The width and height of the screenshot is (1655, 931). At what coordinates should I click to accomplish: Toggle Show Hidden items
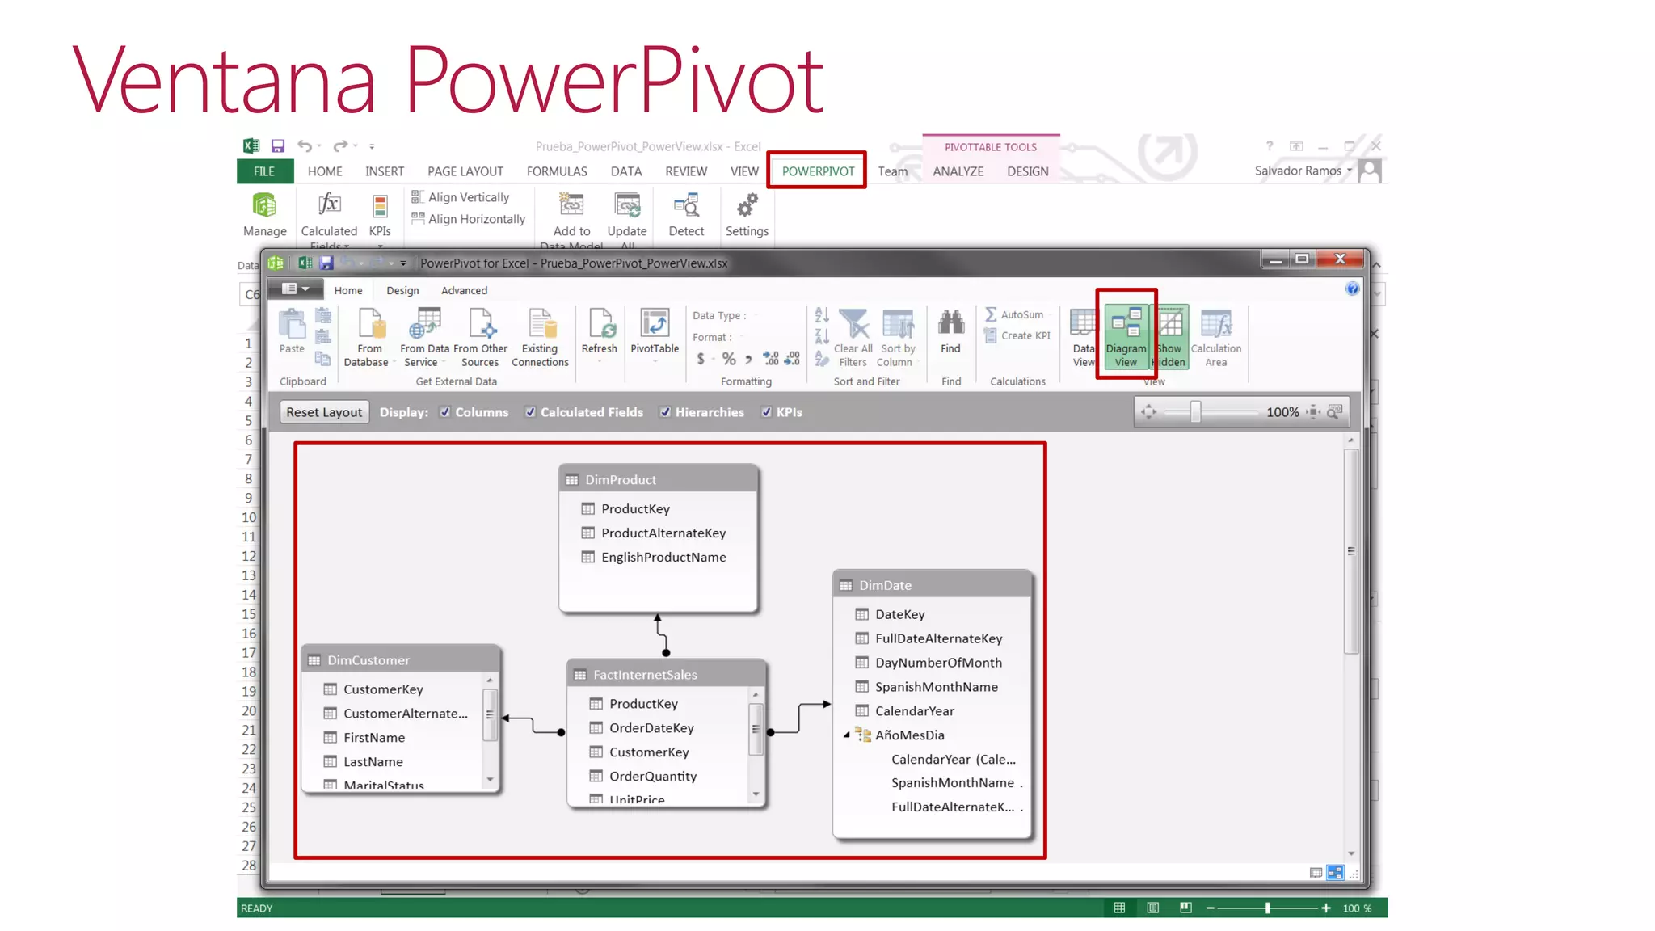[x=1170, y=338]
